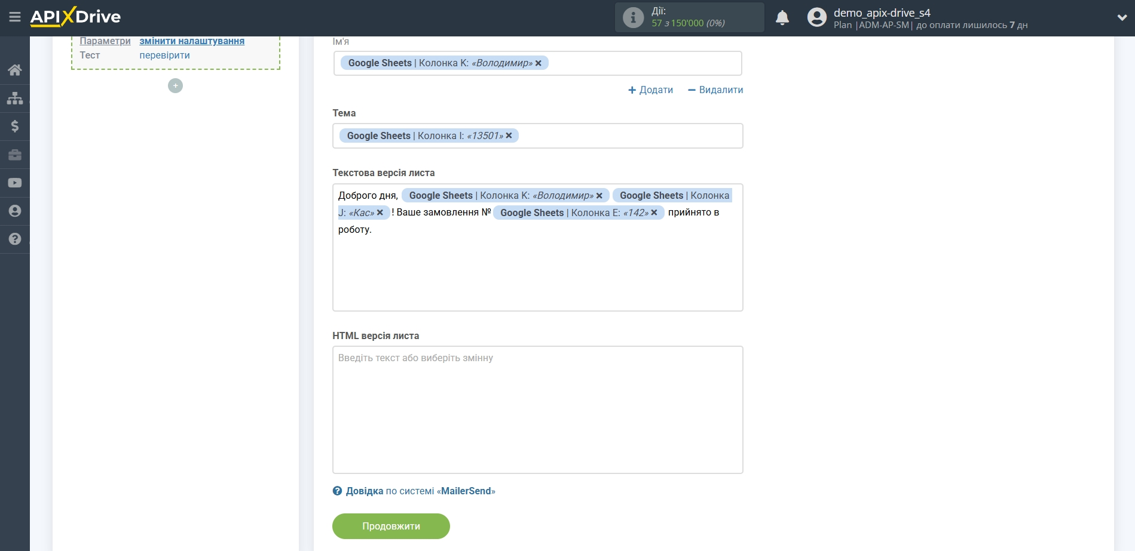Image resolution: width=1135 pixels, height=551 pixels.
Task: Expand the account dropdown chevron
Action: [x=1122, y=18]
